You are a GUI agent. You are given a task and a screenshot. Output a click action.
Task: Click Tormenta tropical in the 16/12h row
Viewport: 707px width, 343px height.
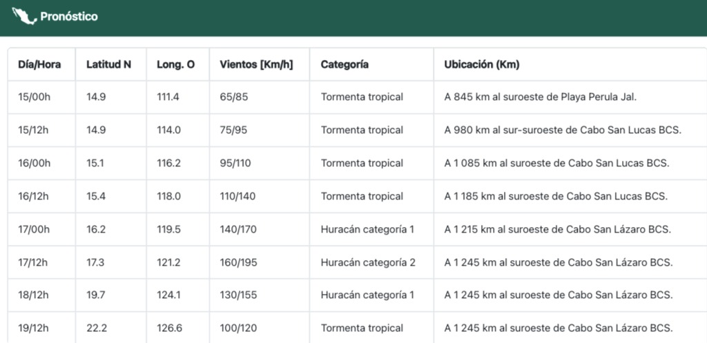coord(362,196)
